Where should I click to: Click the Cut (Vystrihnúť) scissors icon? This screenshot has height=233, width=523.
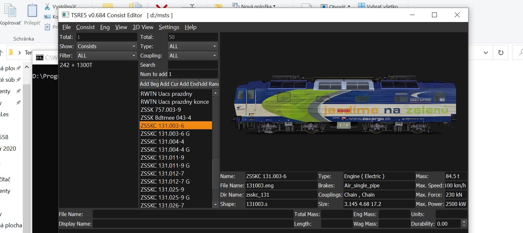point(47,6)
